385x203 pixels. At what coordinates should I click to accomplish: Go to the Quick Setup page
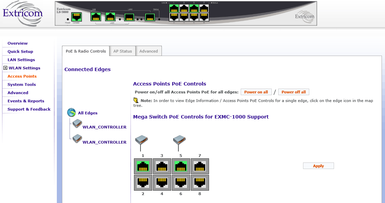tap(20, 52)
